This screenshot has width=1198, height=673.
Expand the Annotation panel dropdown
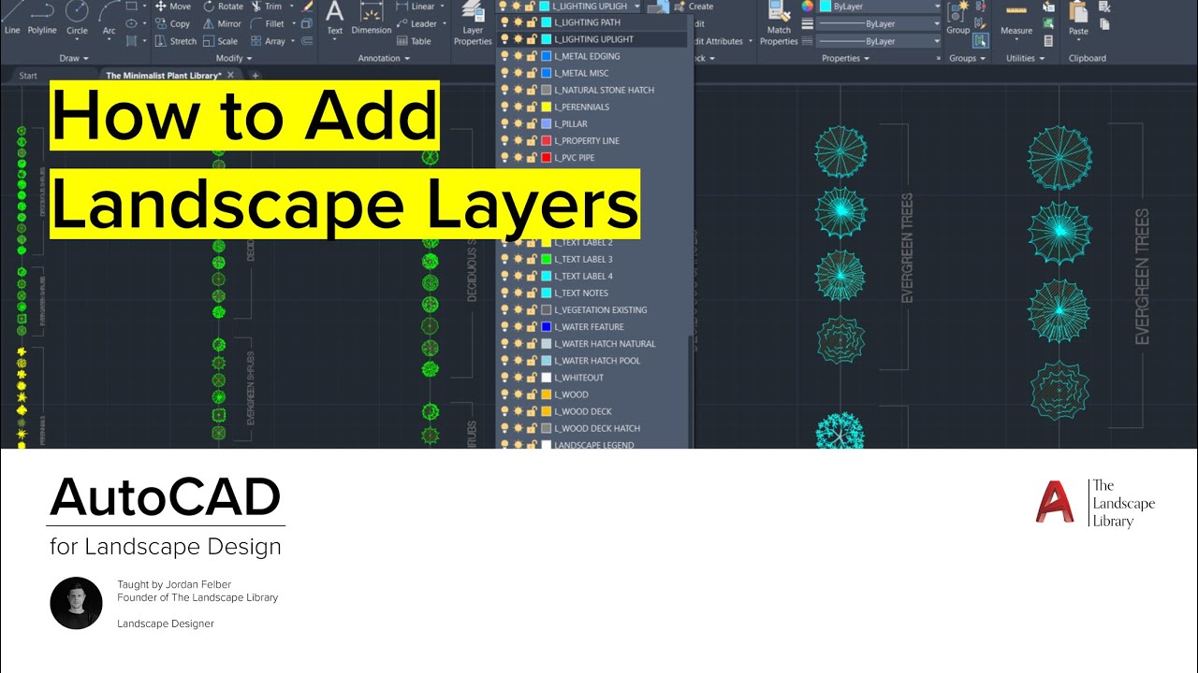pos(384,58)
